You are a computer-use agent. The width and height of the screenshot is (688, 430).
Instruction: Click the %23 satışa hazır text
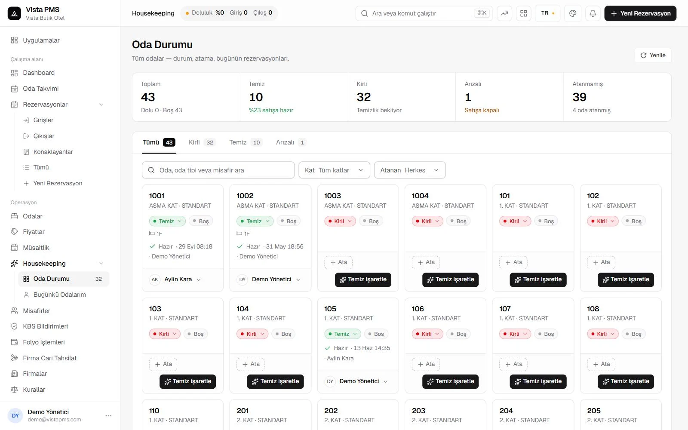pyautogui.click(x=271, y=110)
